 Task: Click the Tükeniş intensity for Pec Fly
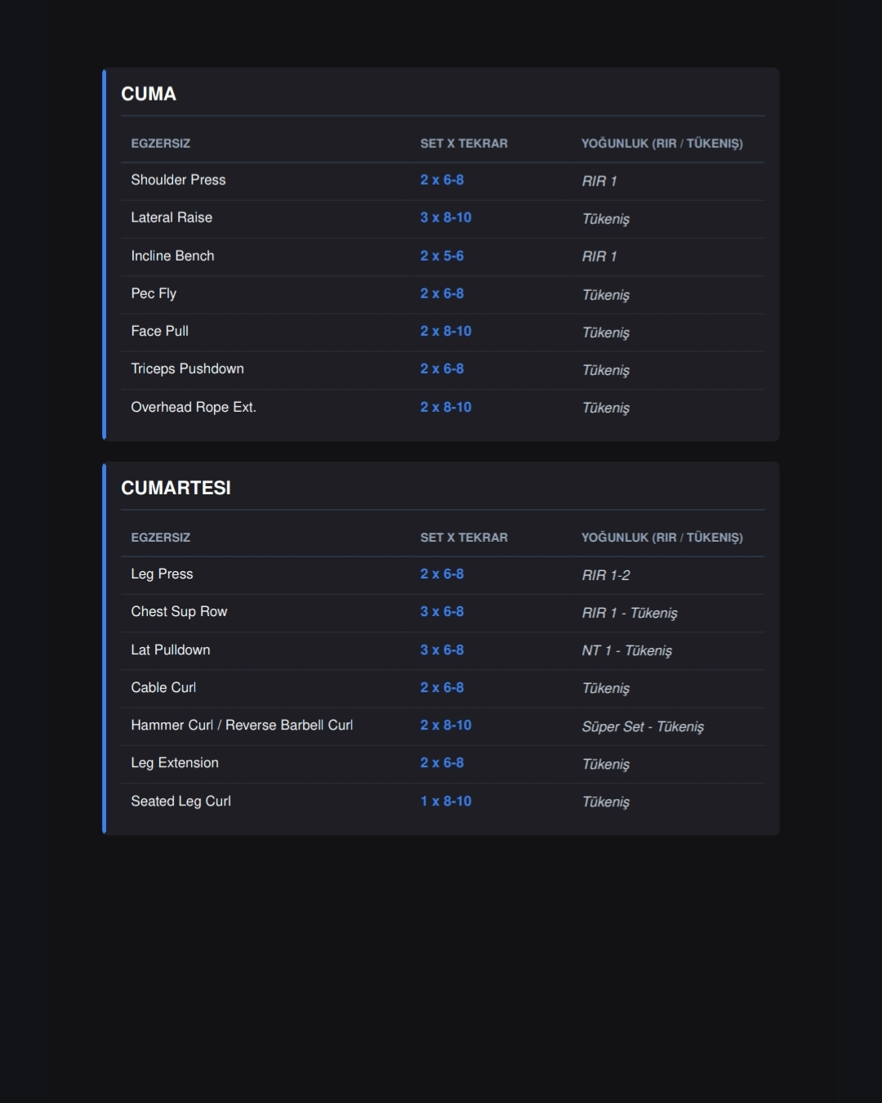tap(606, 295)
